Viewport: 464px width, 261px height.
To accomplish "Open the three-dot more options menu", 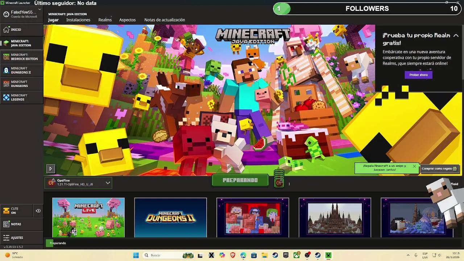I will pos(289,184).
